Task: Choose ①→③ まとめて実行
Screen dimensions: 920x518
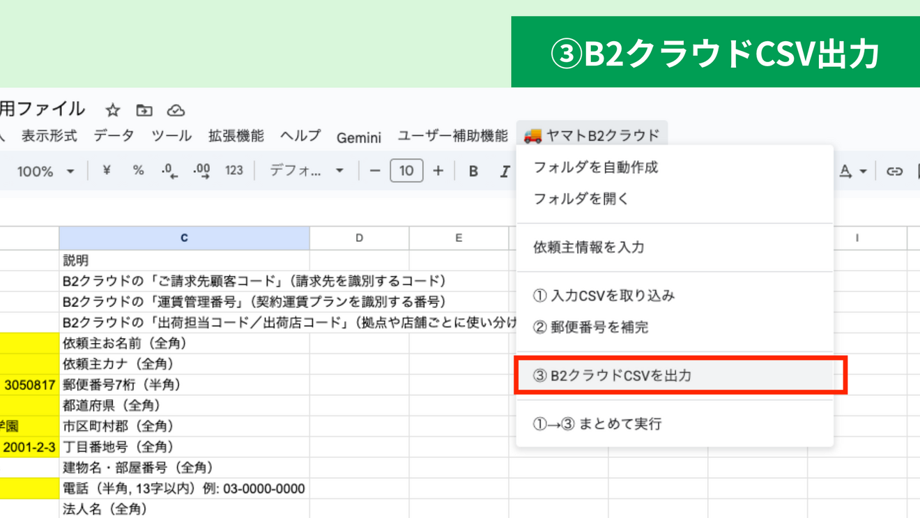Action: (x=675, y=424)
